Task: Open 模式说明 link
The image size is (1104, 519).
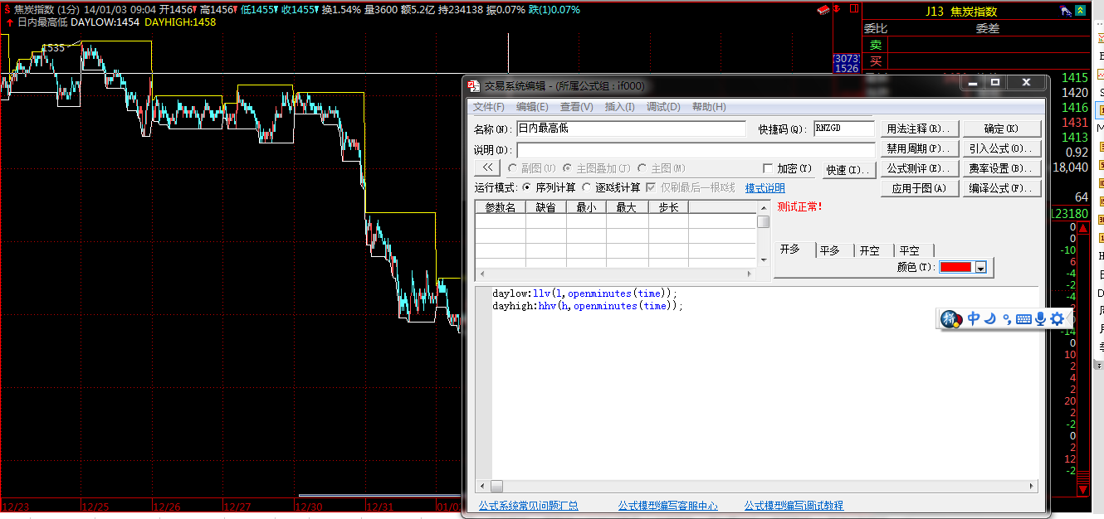Action: [765, 188]
